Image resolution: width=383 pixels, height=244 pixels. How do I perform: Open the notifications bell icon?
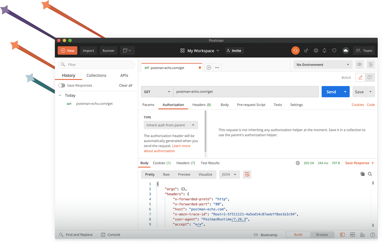click(324, 51)
